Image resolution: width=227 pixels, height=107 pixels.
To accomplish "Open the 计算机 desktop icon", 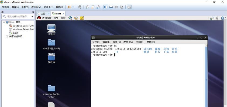I will click(x=51, y=30).
